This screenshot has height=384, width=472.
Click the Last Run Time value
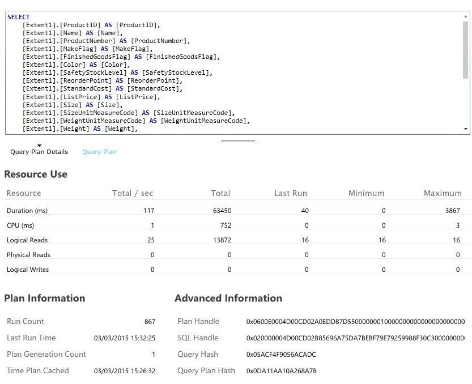pyautogui.click(x=124, y=338)
